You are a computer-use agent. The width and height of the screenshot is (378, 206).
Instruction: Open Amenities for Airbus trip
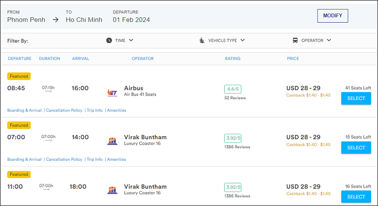(117, 110)
